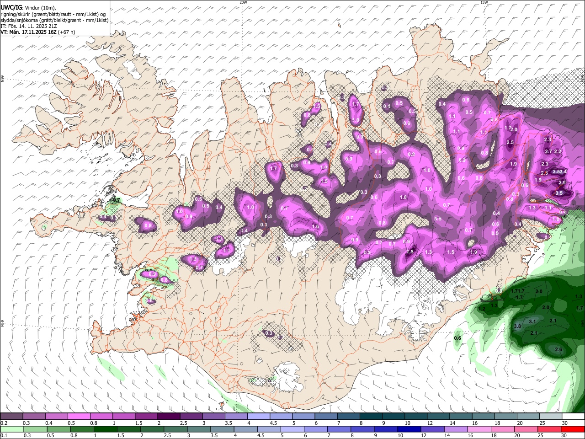Click the 0.1 light green swatch, lower legend

(12, 429)
